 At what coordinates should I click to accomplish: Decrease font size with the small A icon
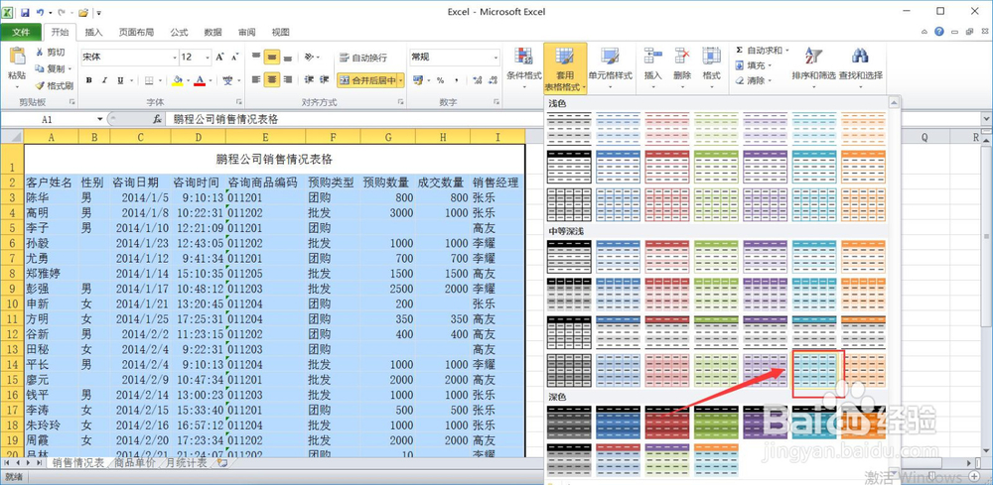tap(235, 57)
